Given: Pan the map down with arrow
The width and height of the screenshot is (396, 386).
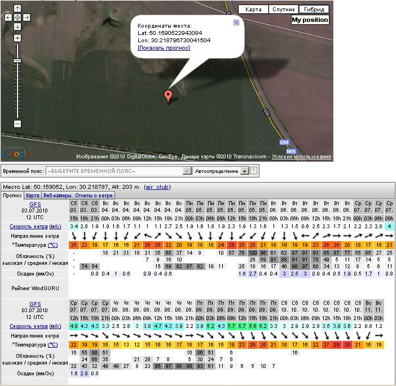Looking at the screenshot, I should (x=17, y=26).
